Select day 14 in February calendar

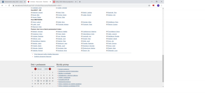[47, 78]
